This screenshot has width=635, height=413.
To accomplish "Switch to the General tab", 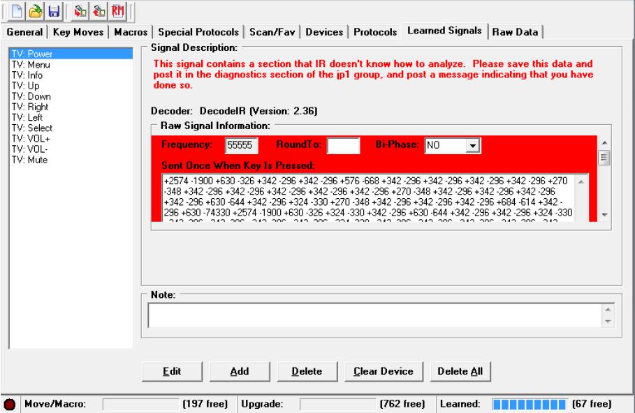I will (24, 32).
